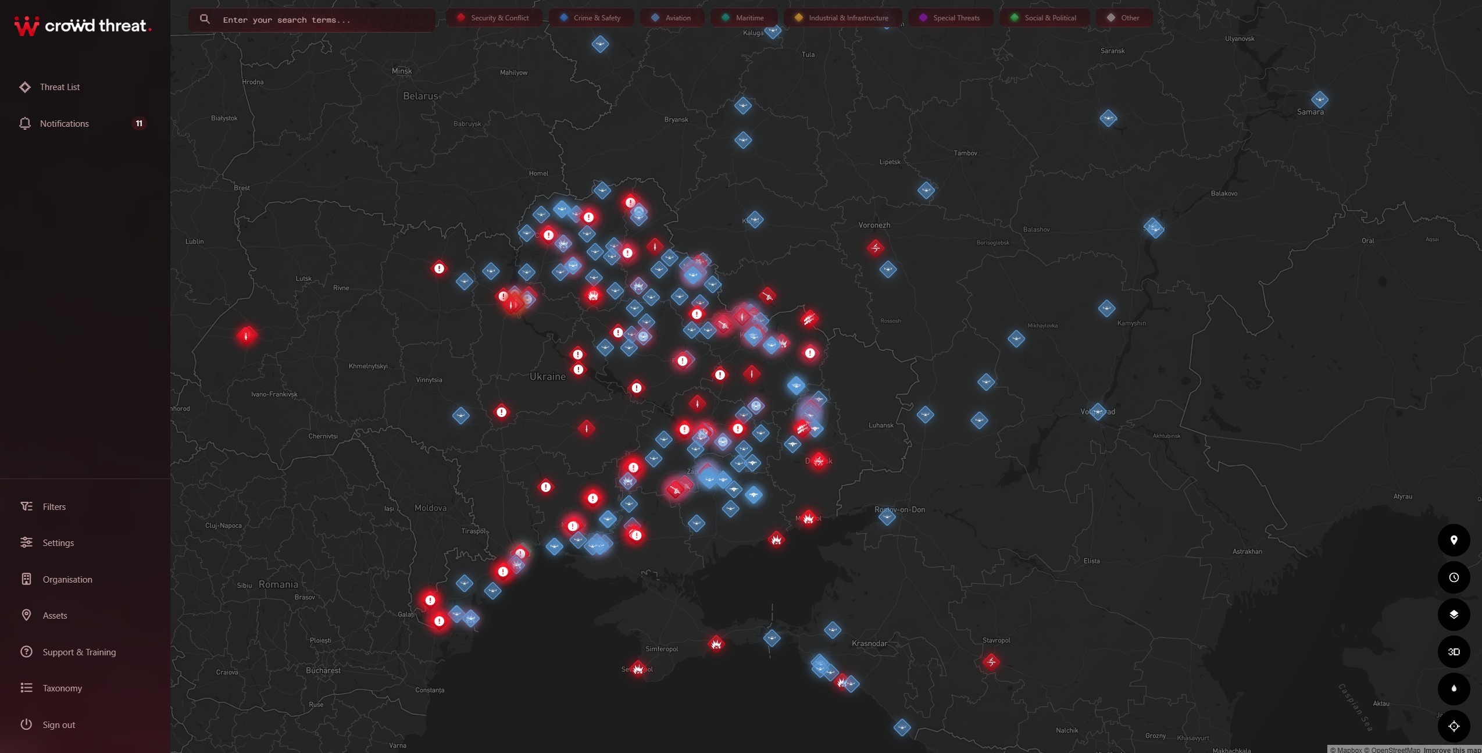Toggle the Industrial & Infrastructure filter
This screenshot has height=753, width=1482.
coord(842,18)
